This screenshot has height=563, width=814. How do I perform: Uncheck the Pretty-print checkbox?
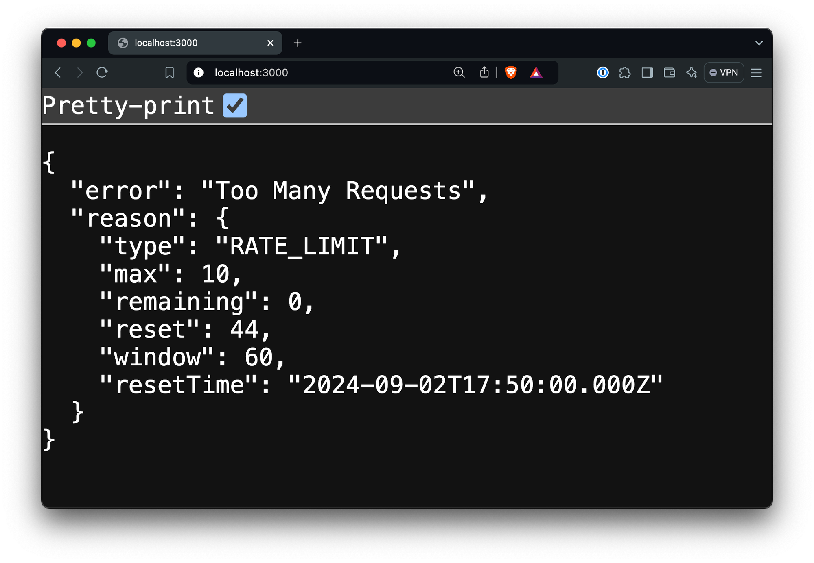click(x=235, y=105)
